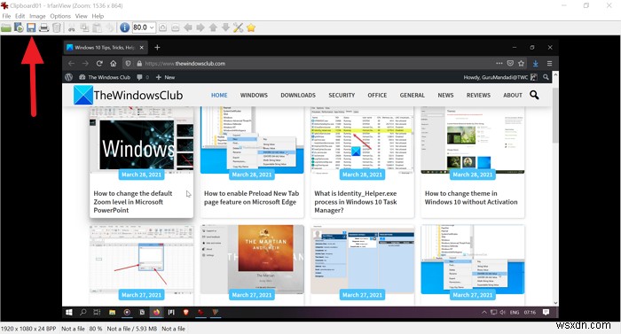
Task: Open 'How to change the default Zoom level' article
Action: tap(133, 202)
